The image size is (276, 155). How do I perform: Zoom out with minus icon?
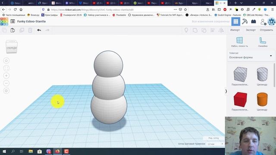[6, 83]
